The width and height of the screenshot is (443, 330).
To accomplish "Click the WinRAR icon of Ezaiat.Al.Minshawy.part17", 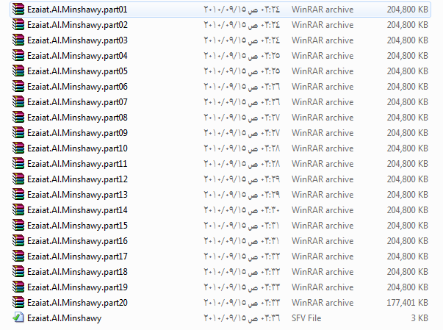I will click(18, 257).
